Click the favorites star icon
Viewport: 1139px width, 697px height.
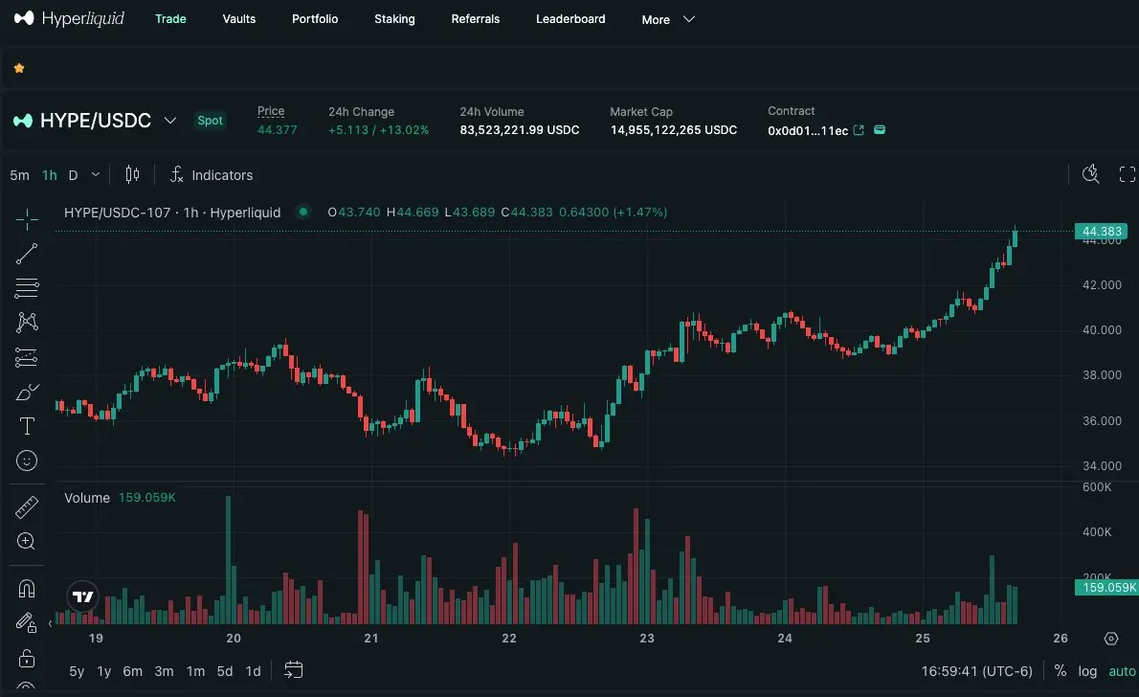(19, 68)
